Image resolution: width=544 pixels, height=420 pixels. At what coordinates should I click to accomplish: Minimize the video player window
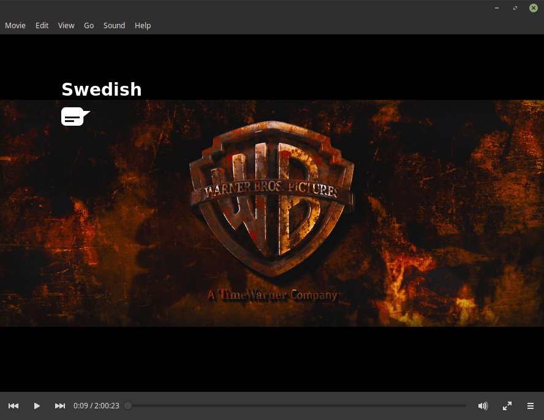pyautogui.click(x=497, y=7)
